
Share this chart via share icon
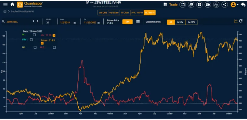225,5
